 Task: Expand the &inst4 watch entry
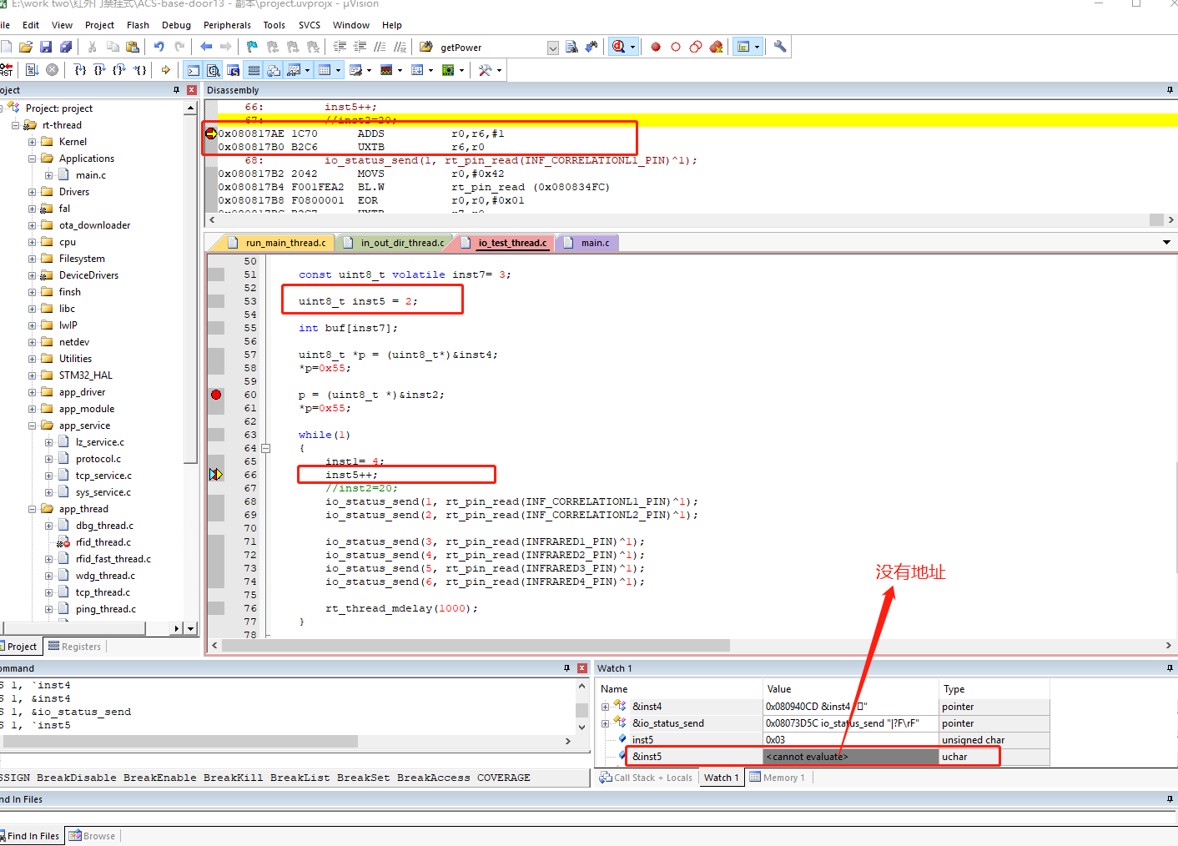tap(605, 707)
